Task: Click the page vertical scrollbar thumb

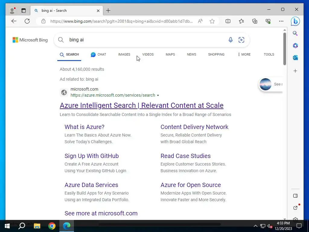Action: pos(285,49)
